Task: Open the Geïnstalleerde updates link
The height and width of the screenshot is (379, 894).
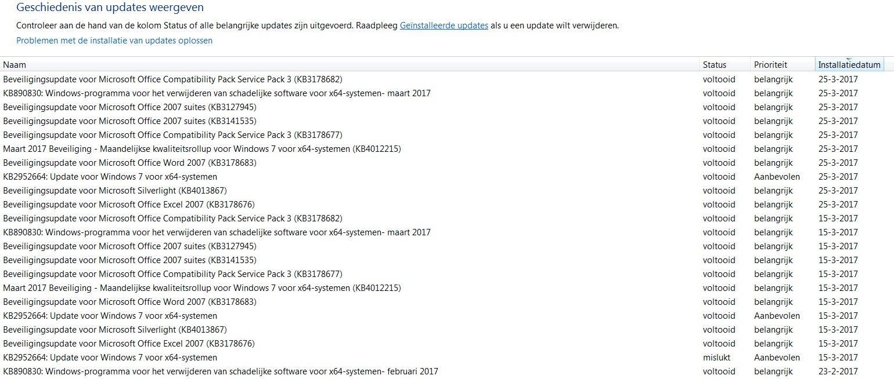Action: pyautogui.click(x=444, y=25)
